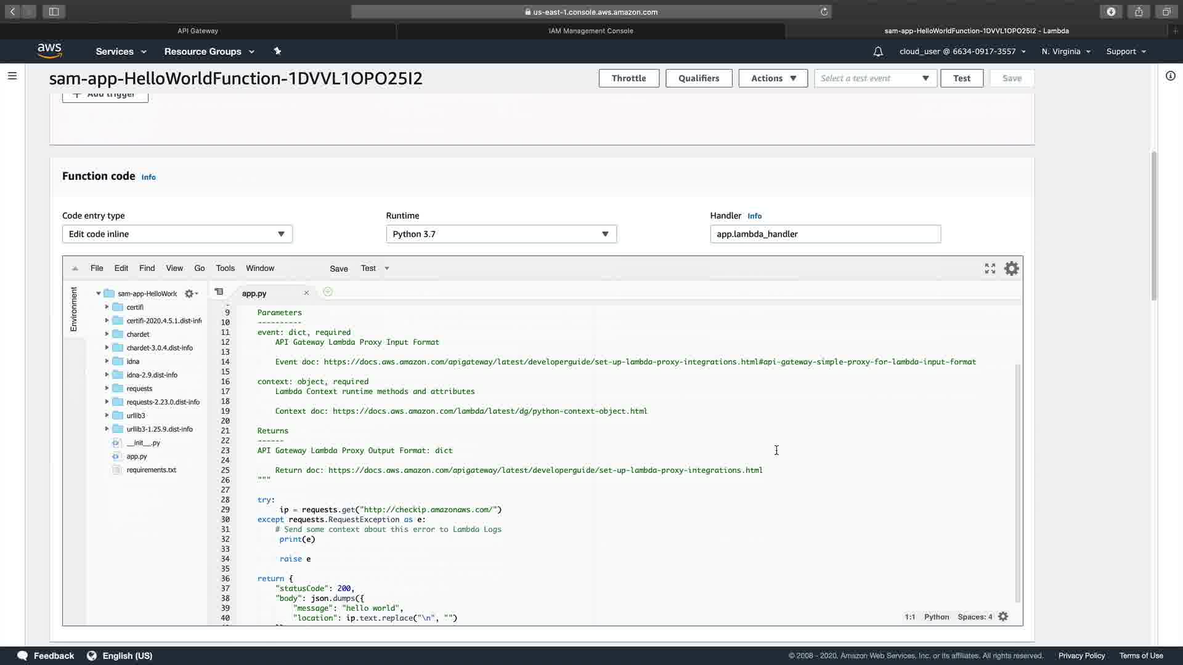Image resolution: width=1183 pixels, height=665 pixels.
Task: Switch to IAM Management Console tab
Action: click(590, 31)
